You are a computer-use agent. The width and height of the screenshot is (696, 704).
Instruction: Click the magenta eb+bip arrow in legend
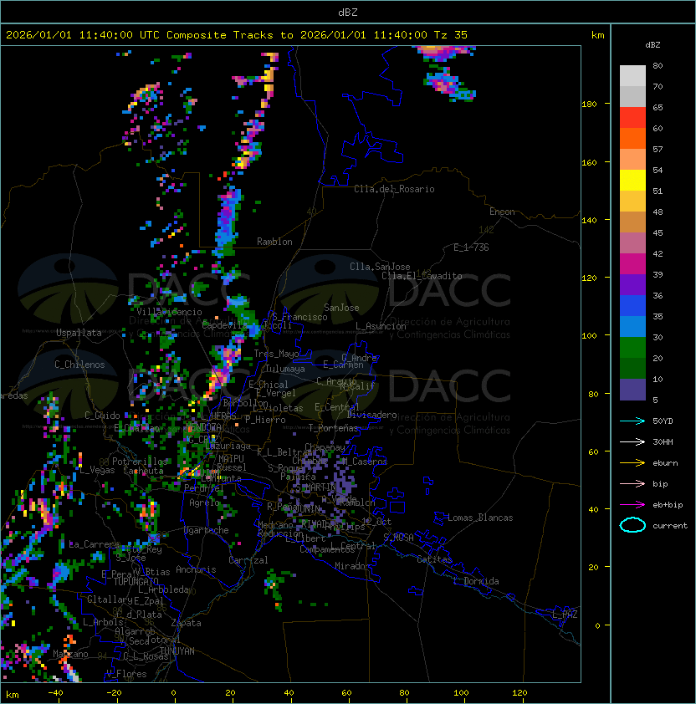click(x=632, y=505)
